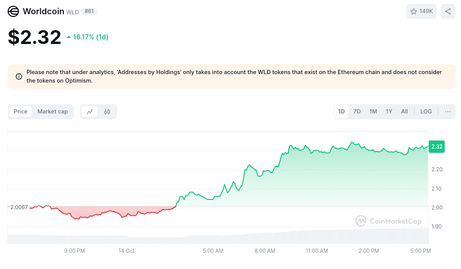Screen dimensions: 461x269
Task: Switch the chart to Market cap
Action: click(53, 112)
